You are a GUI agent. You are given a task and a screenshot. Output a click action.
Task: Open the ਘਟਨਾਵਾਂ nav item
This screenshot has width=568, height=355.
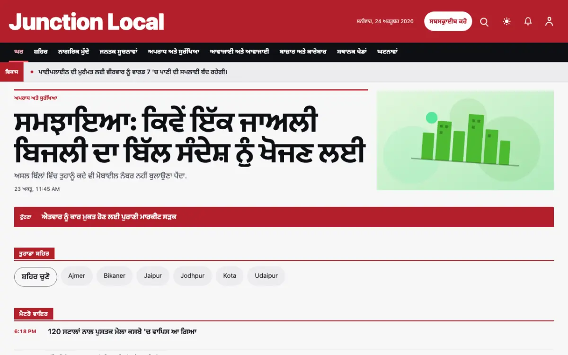387,52
